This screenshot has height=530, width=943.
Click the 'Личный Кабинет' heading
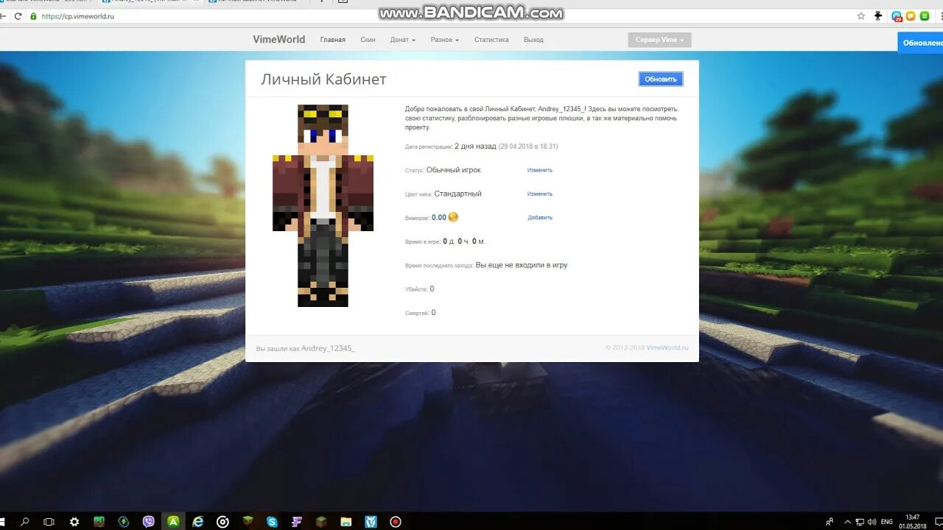click(x=323, y=79)
